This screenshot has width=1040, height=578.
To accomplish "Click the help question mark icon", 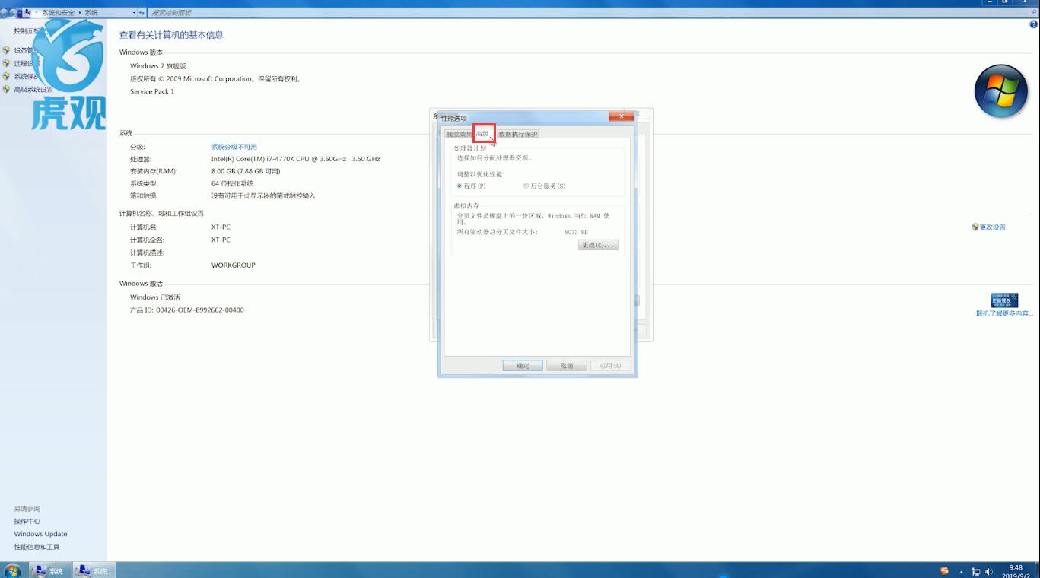I will click(x=1033, y=24).
